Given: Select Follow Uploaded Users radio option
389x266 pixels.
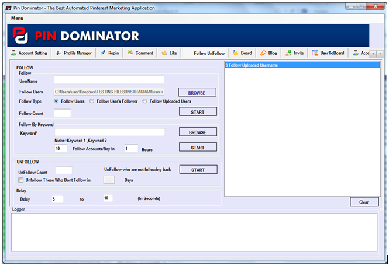Looking at the screenshot, I should click(144, 101).
